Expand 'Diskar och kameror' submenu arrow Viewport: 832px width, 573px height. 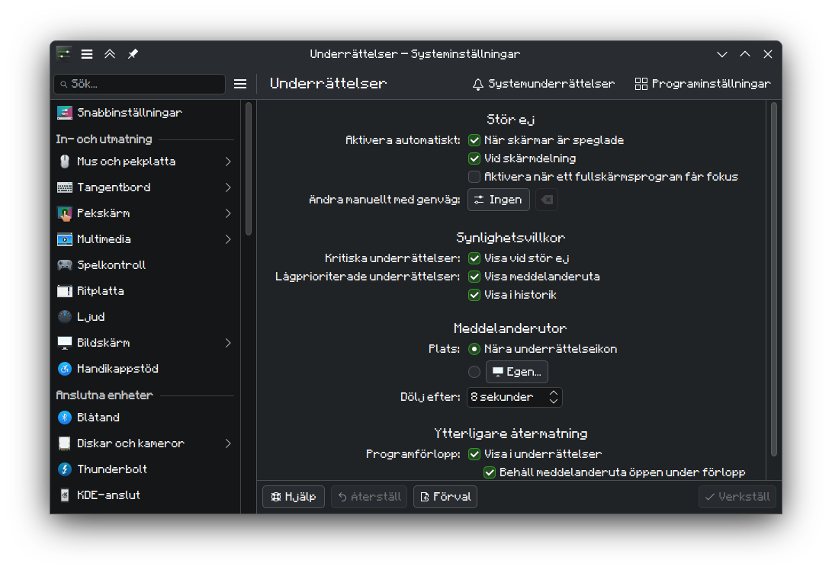tap(228, 443)
